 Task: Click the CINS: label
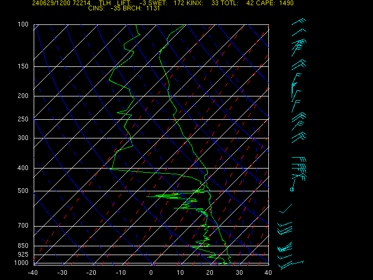click(x=96, y=8)
